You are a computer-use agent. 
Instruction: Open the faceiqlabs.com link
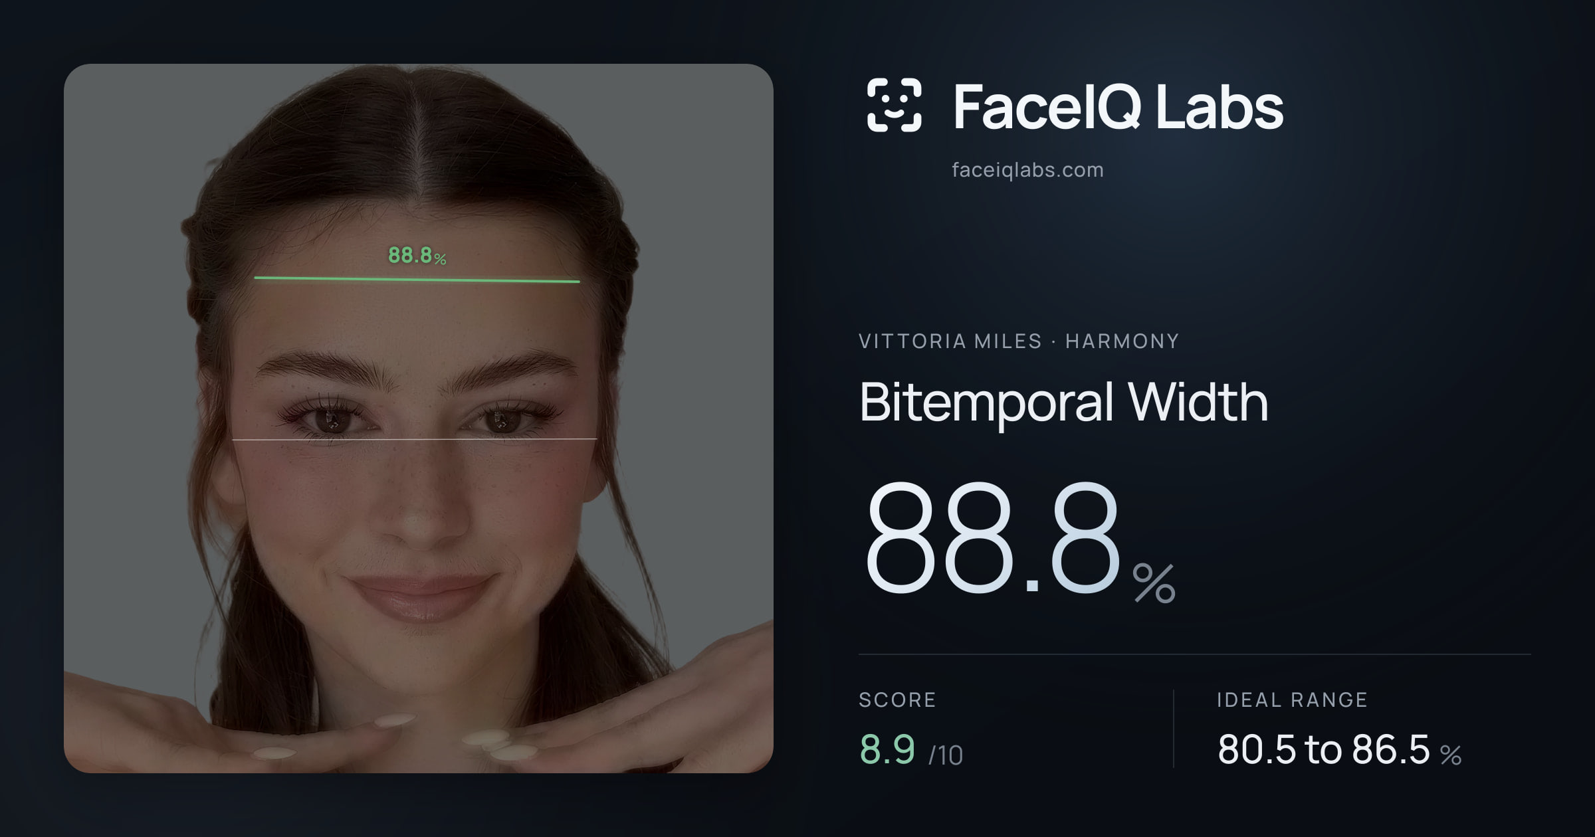(1027, 170)
